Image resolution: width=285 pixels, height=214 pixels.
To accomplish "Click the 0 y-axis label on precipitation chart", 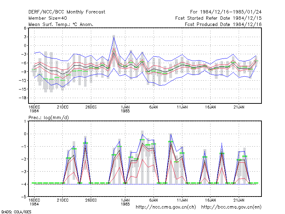I will (25, 134).
